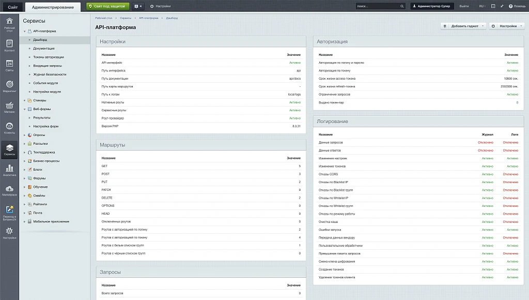Viewport: 529px width, 300px height.
Task: Open Настройка форм menu item
Action: [46, 126]
